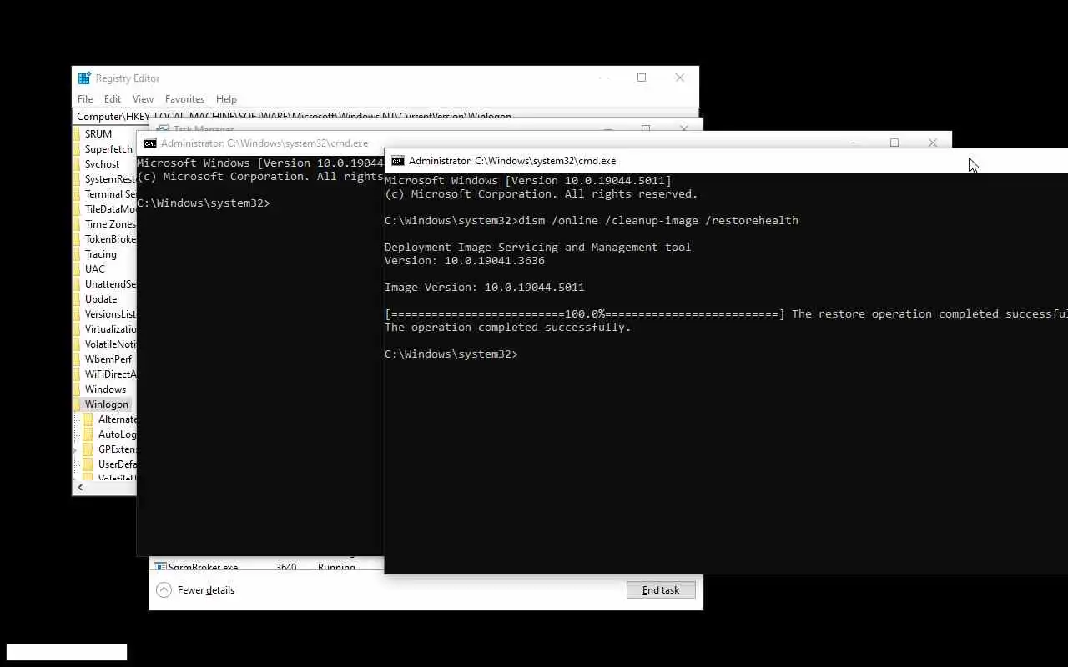Screen dimensions: 1068x667
Task: Select the TokenBroker key in registry tree
Action: (x=110, y=239)
